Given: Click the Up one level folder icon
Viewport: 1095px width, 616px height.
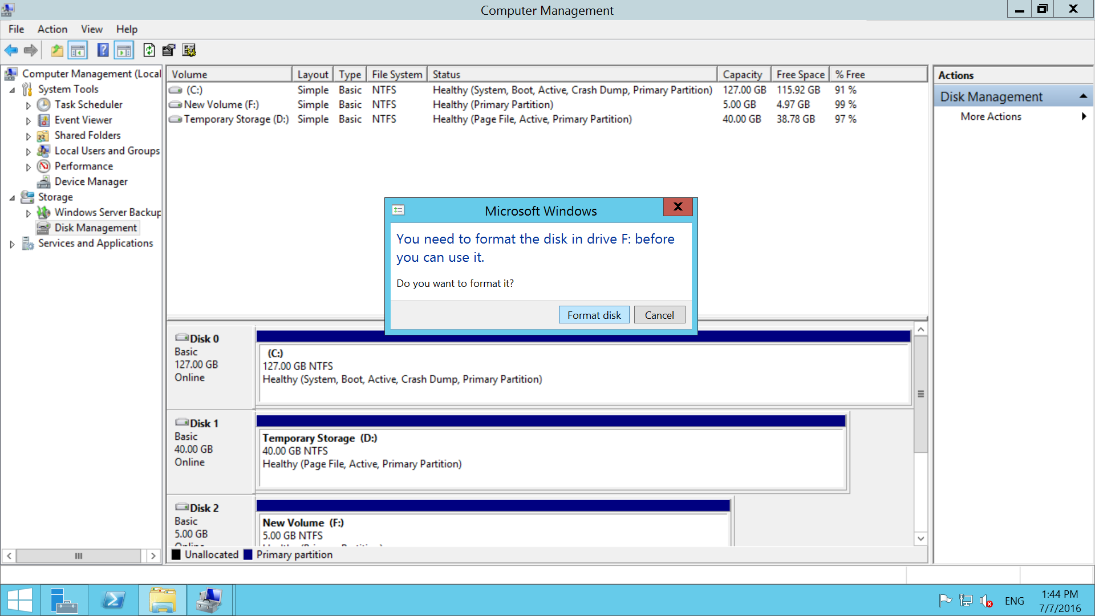Looking at the screenshot, I should pos(57,50).
